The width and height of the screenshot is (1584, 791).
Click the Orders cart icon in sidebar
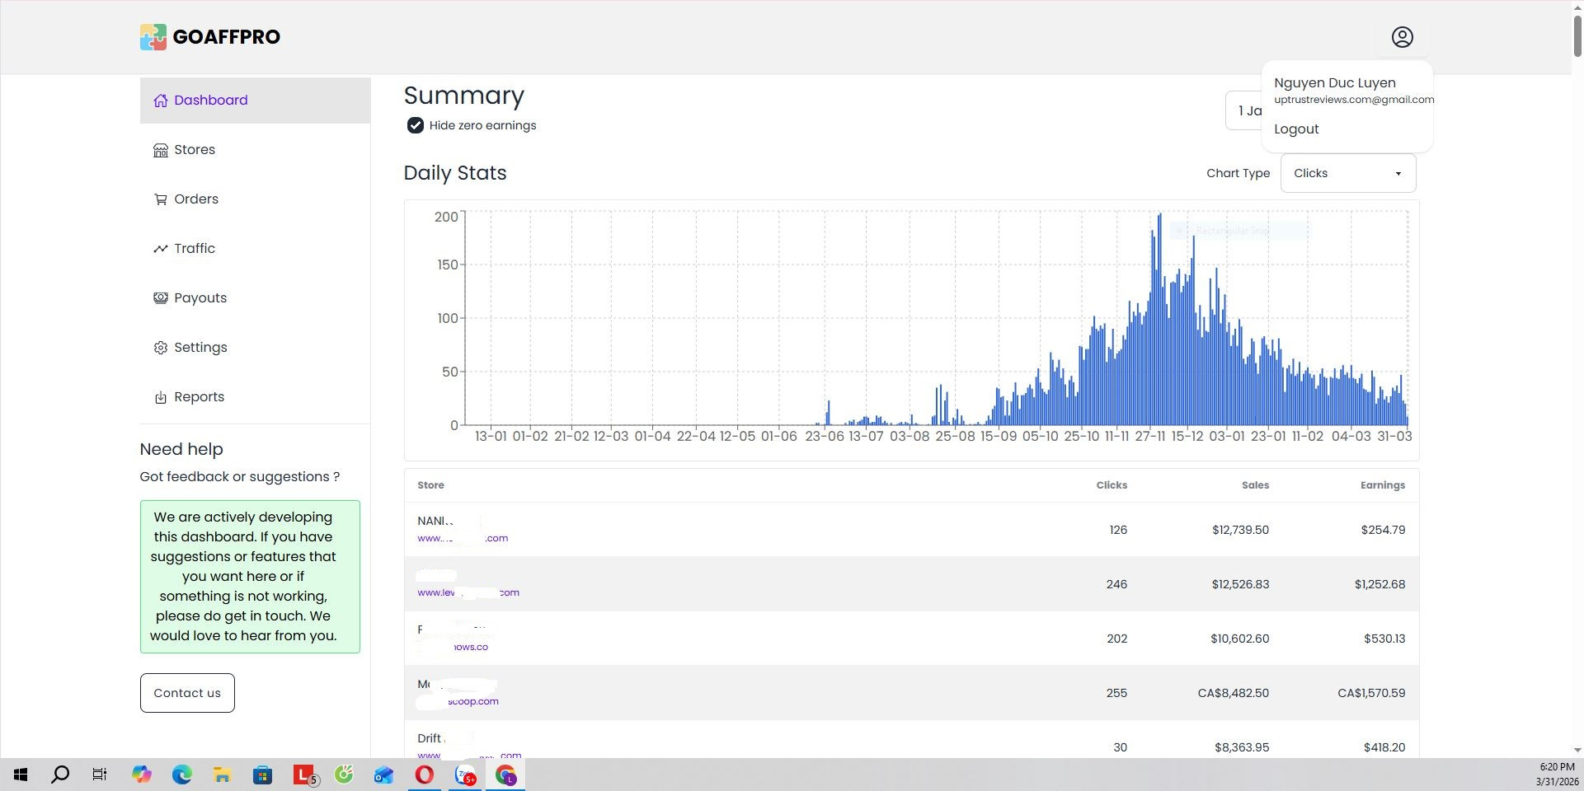[x=161, y=199]
